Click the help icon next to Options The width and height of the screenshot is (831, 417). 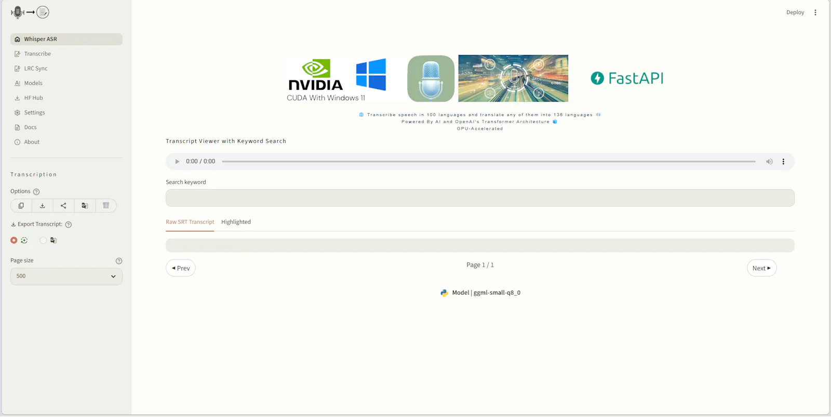pyautogui.click(x=36, y=191)
